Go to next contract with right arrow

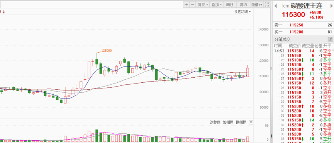[331, 6]
